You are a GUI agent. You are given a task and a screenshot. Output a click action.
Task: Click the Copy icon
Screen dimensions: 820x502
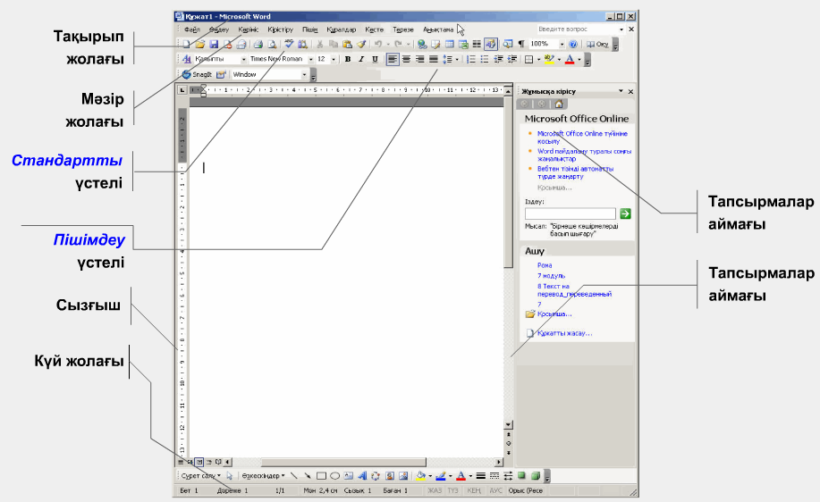tap(334, 45)
